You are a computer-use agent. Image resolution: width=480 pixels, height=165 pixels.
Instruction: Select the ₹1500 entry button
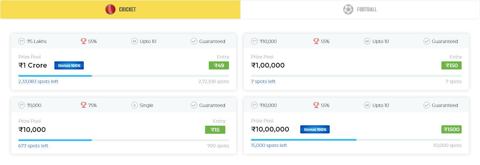(451, 129)
